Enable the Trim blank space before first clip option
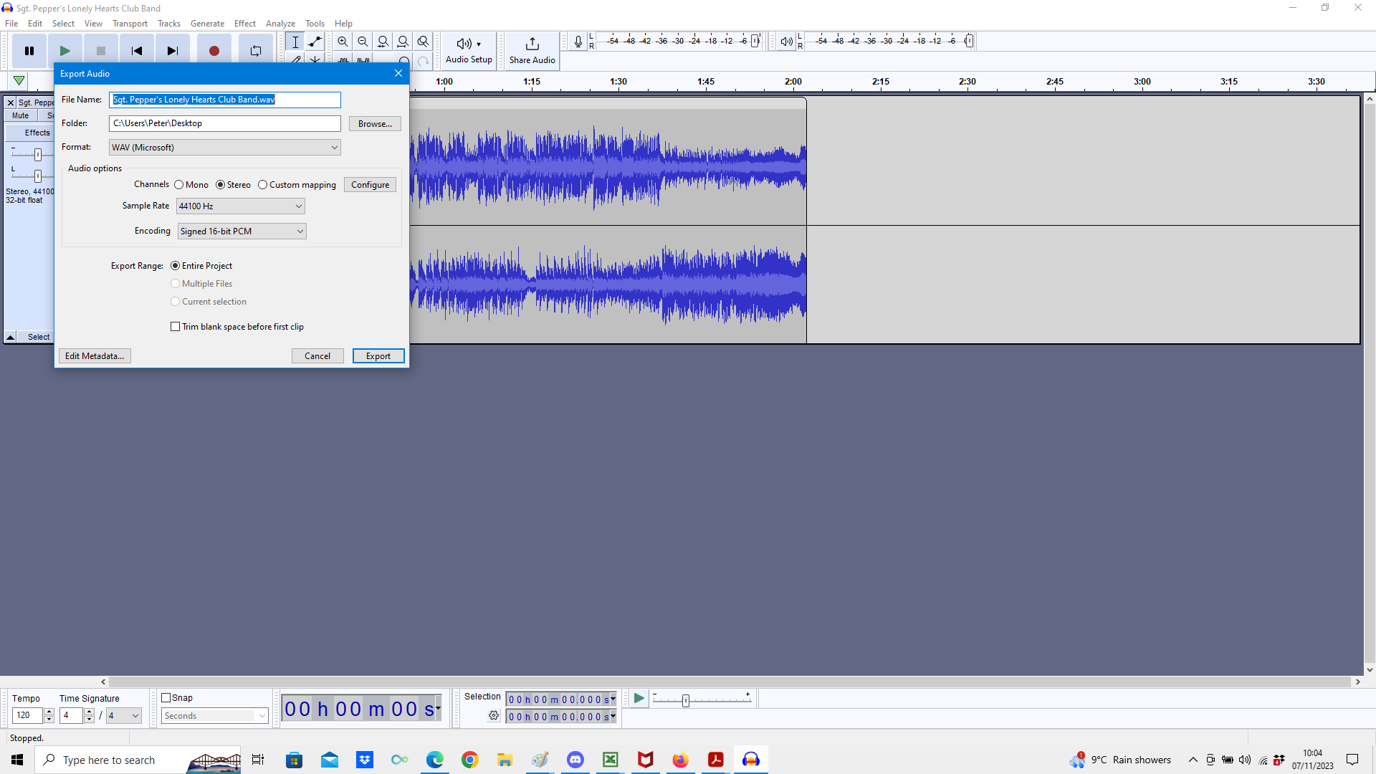The width and height of the screenshot is (1376, 774). tap(175, 326)
